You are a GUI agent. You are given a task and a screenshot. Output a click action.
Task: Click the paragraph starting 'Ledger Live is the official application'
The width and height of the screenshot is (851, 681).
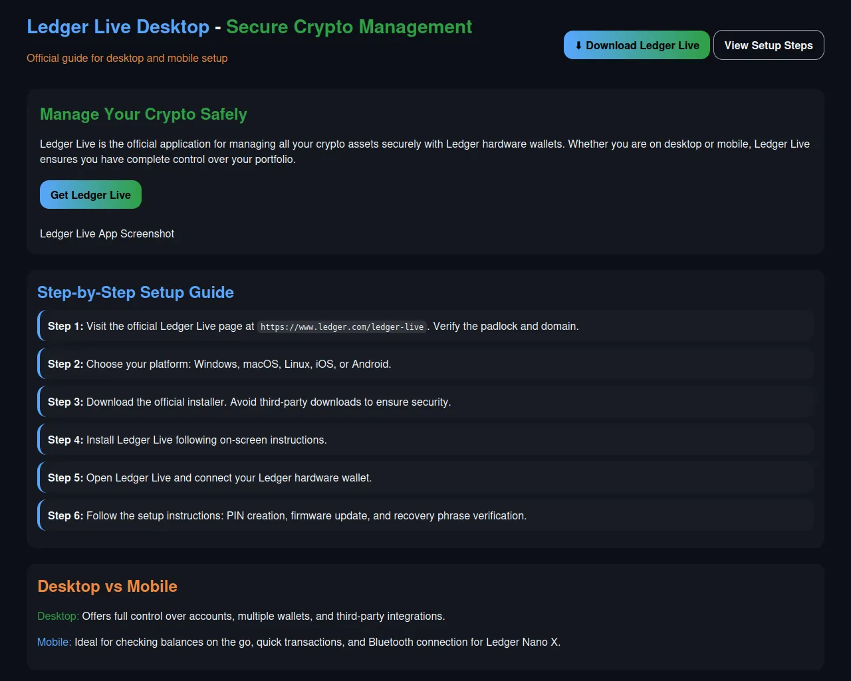tap(425, 152)
